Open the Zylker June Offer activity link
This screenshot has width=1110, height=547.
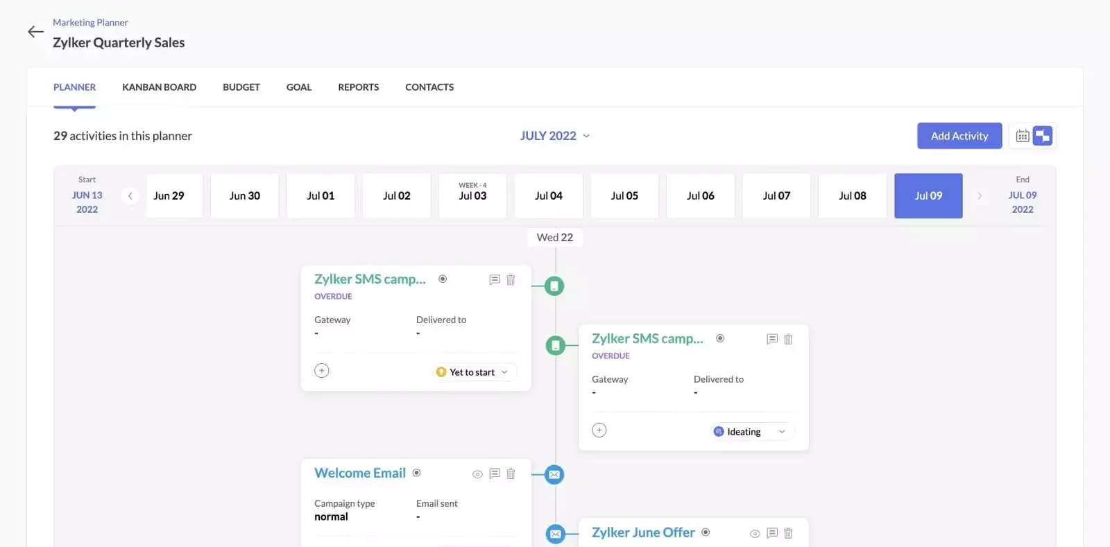click(642, 532)
